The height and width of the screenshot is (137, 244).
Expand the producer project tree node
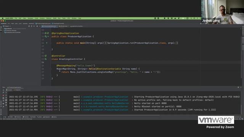[3, 29]
